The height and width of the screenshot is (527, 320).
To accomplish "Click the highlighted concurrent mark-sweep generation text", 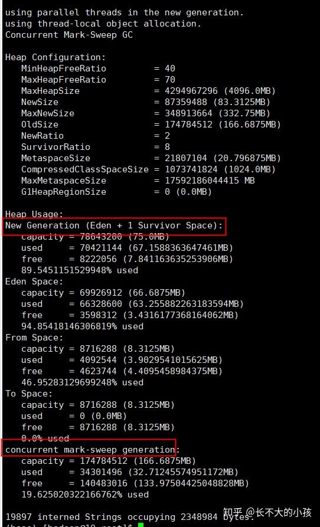I will [90, 450].
